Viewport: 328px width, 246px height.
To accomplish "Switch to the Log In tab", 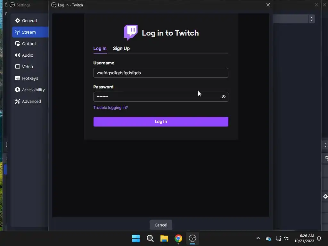I will pyautogui.click(x=100, y=48).
